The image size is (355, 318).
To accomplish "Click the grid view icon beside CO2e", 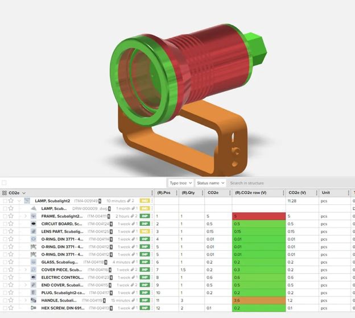I will 5,193.
